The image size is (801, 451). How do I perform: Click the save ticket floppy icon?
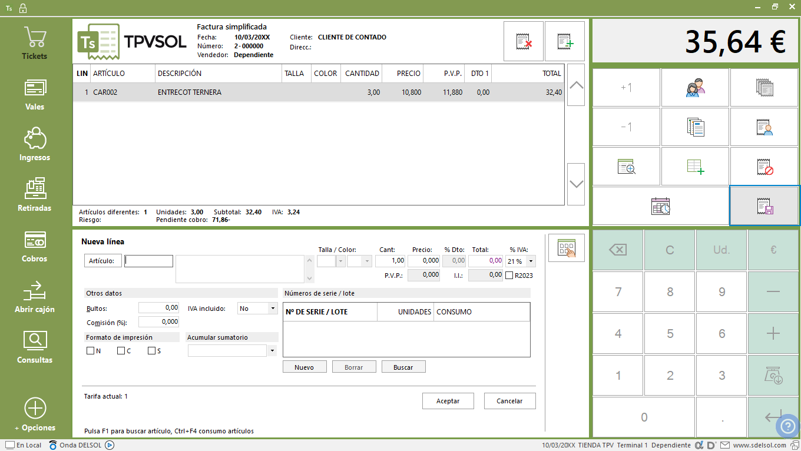tap(765, 206)
